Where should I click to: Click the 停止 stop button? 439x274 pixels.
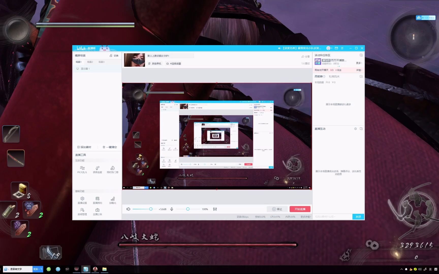(277, 209)
